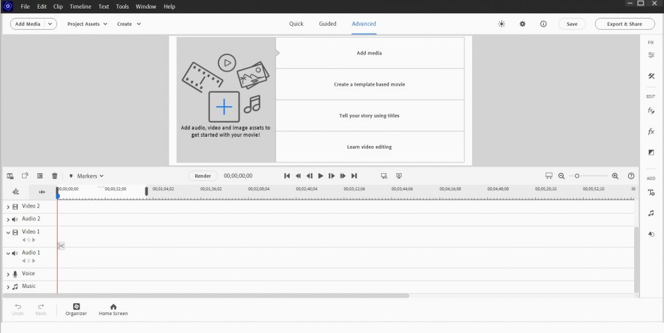Open the Music note panel under ADD
Viewport: 664px width, 333px height.
pyautogui.click(x=651, y=213)
